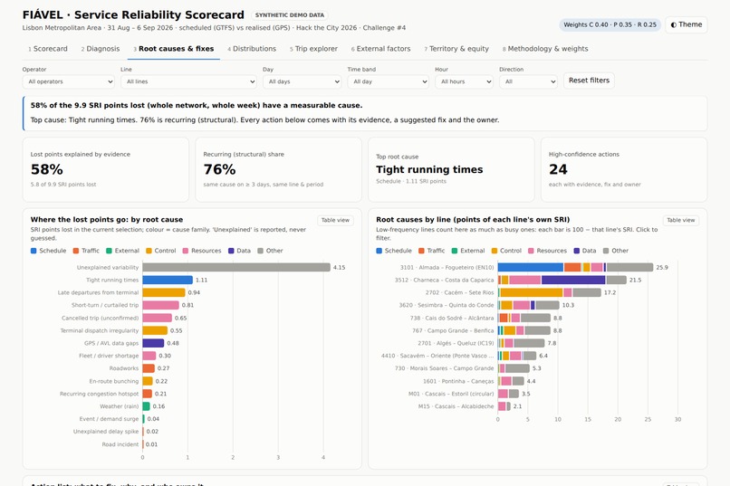The width and height of the screenshot is (730, 486).
Task: Select the Root causes & fixes tab
Action: coord(174,49)
